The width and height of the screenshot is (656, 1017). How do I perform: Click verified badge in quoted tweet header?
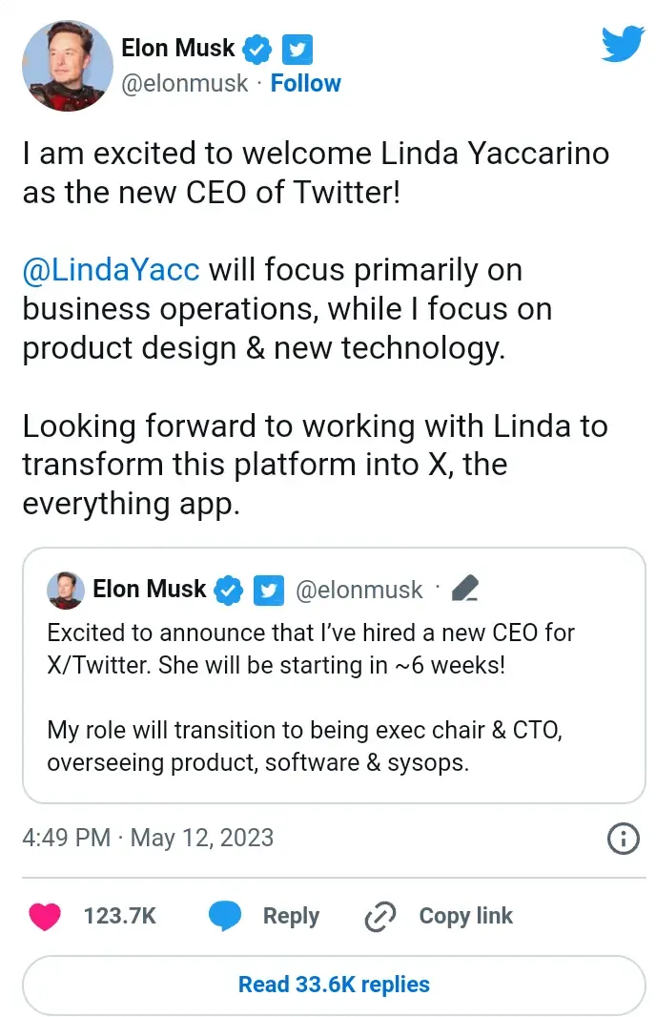[x=228, y=591]
